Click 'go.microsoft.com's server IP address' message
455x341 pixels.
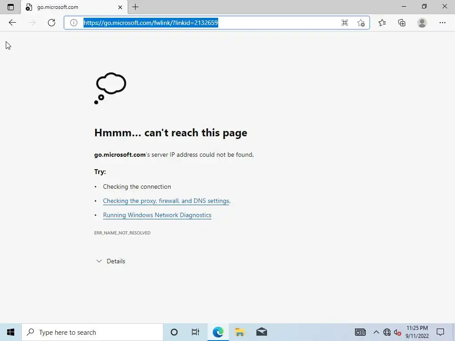(x=174, y=155)
